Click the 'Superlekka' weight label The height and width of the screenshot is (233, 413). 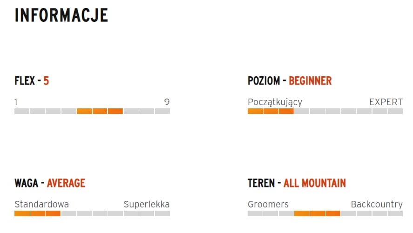pos(147,204)
